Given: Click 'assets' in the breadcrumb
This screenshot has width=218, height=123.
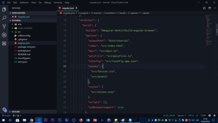Looking at the screenshot, I should 146,13.
